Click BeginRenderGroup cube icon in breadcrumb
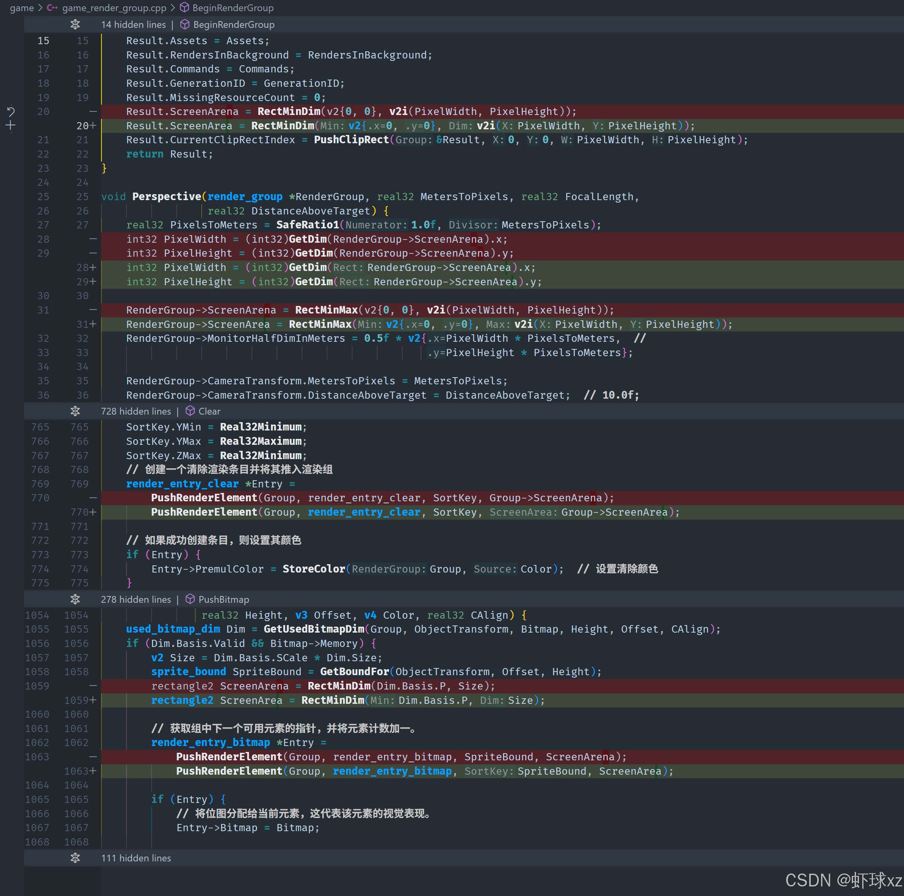 point(184,8)
